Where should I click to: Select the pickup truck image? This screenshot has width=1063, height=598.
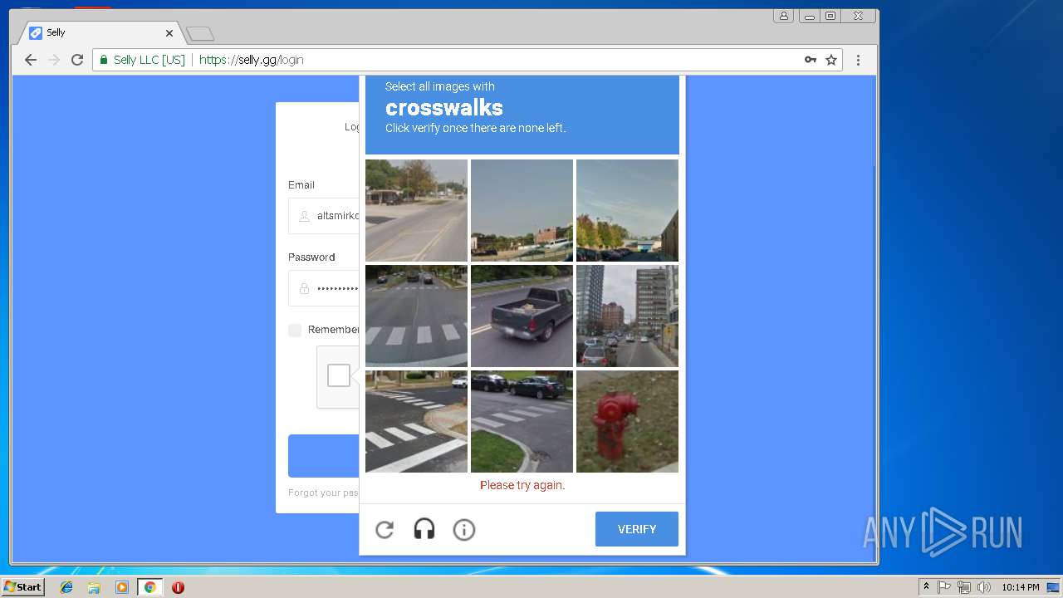522,316
